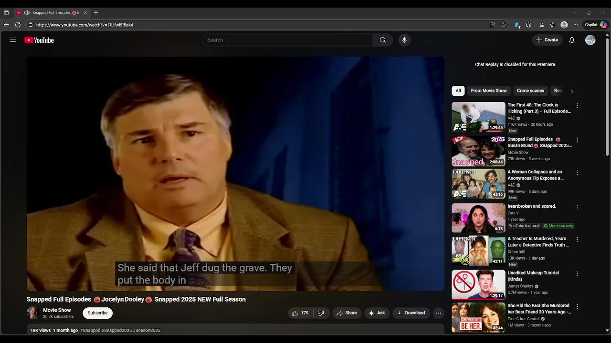This screenshot has width=611, height=343.
Task: Open A Teacher Is Murdered thumbnail
Action: [478, 251]
